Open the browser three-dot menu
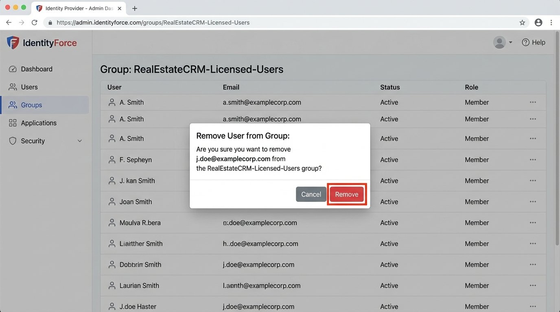 (551, 22)
